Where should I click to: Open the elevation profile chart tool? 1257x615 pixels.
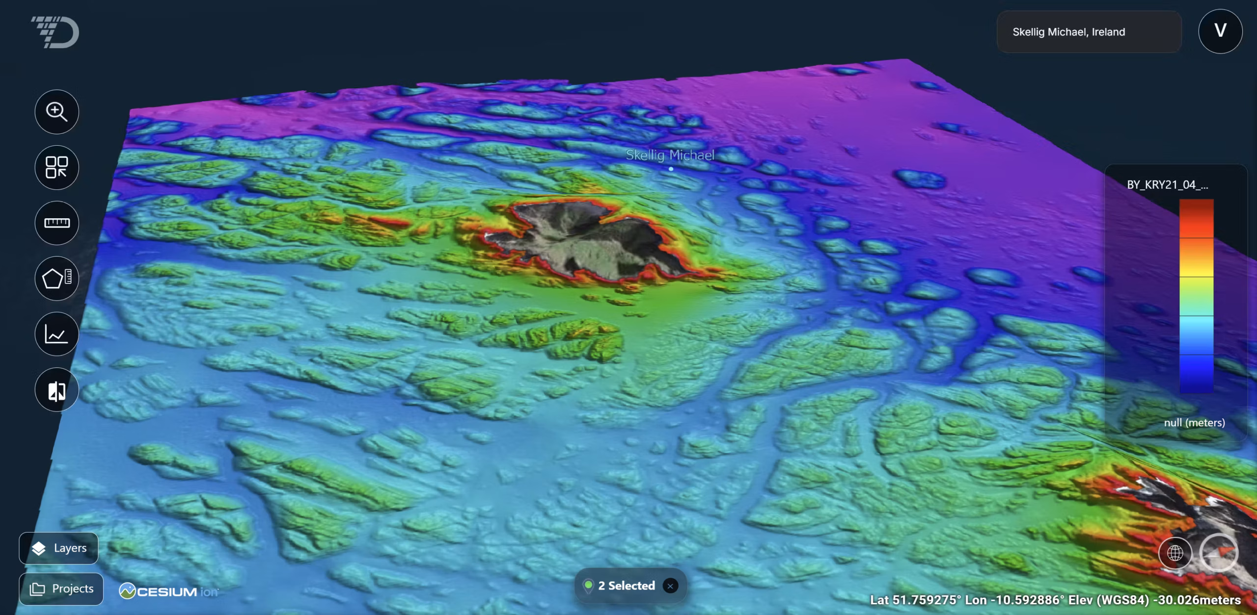[56, 334]
